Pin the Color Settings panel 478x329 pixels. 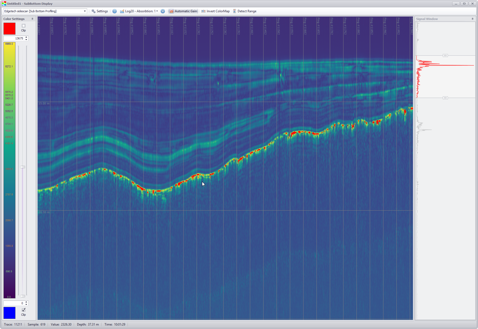click(x=33, y=19)
